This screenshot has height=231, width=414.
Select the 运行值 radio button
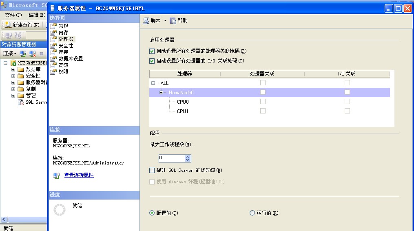[x=252, y=213]
